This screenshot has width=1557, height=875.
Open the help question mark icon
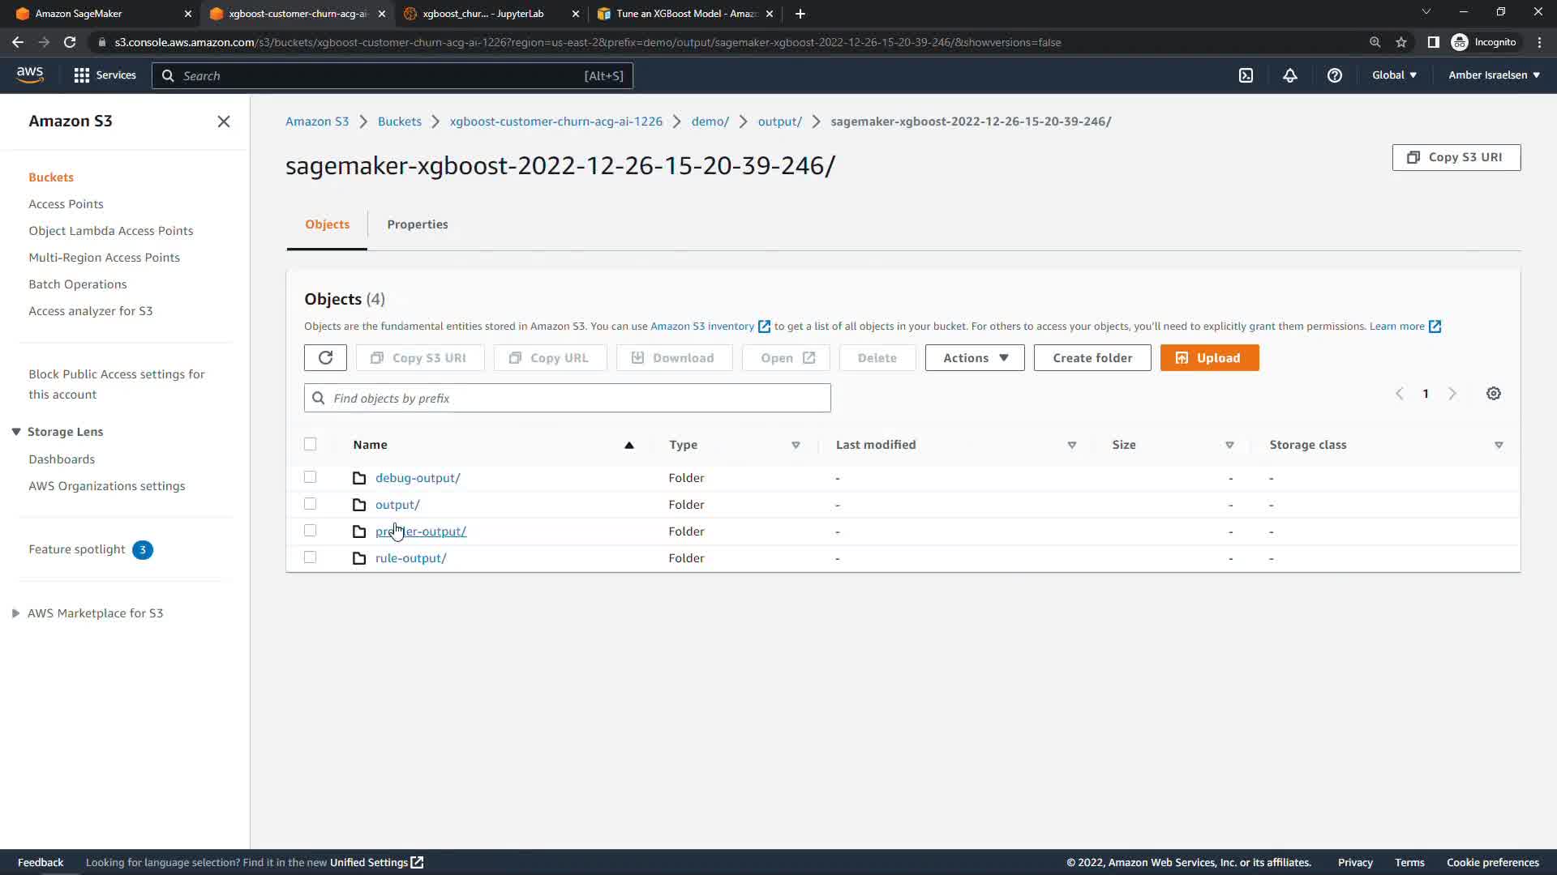pos(1334,75)
